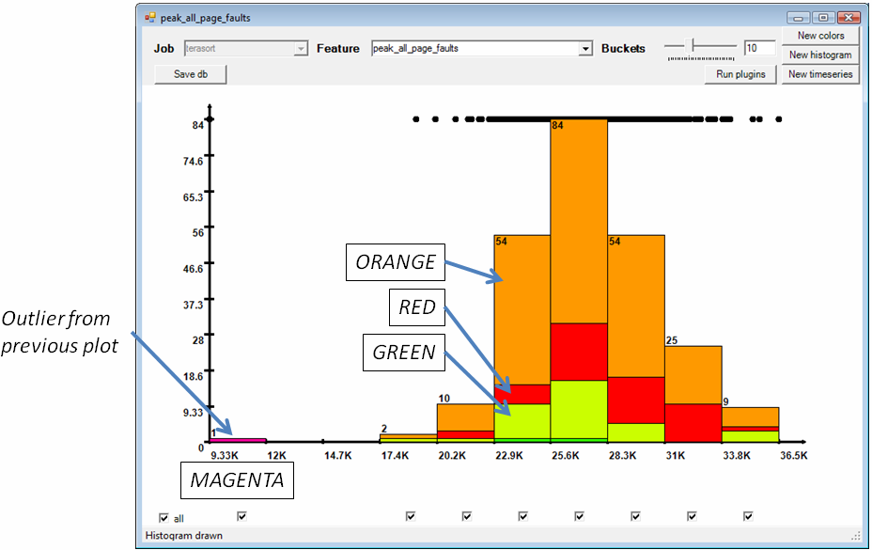The height and width of the screenshot is (550, 872).
Task: Maximize the peak_all_page_faults window
Action: coord(823,18)
